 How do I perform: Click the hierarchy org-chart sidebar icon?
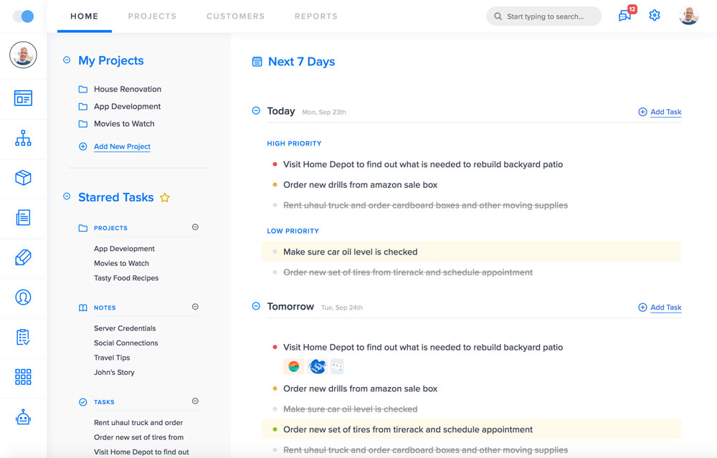23,138
